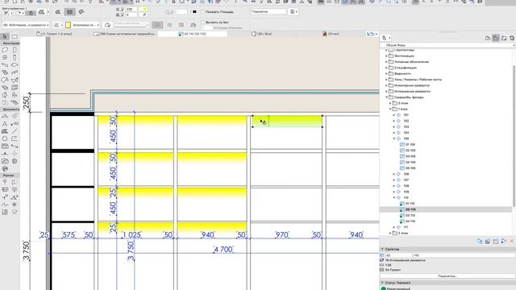Switch to the 02 110 tab
516x290 pixels.
[x=193, y=34]
